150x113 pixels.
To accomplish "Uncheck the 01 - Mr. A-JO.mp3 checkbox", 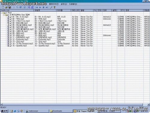I will click(11, 17).
